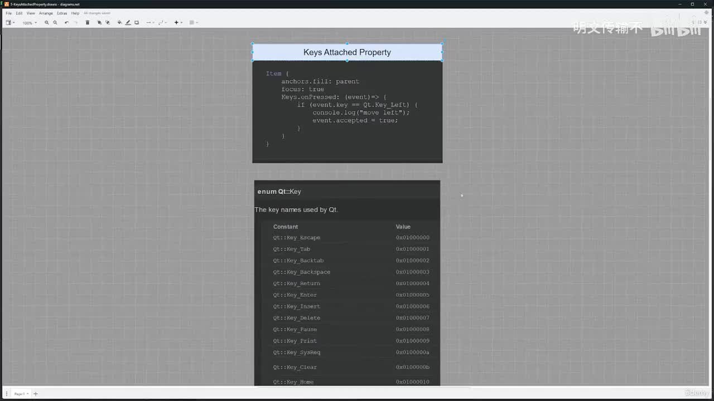Click the Qt::Key_SysReq constant
Viewport: 714px width, 401px height.
click(x=297, y=353)
